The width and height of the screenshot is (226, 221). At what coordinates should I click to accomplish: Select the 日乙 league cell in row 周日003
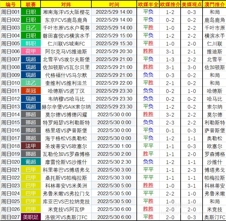(x=31, y=28)
